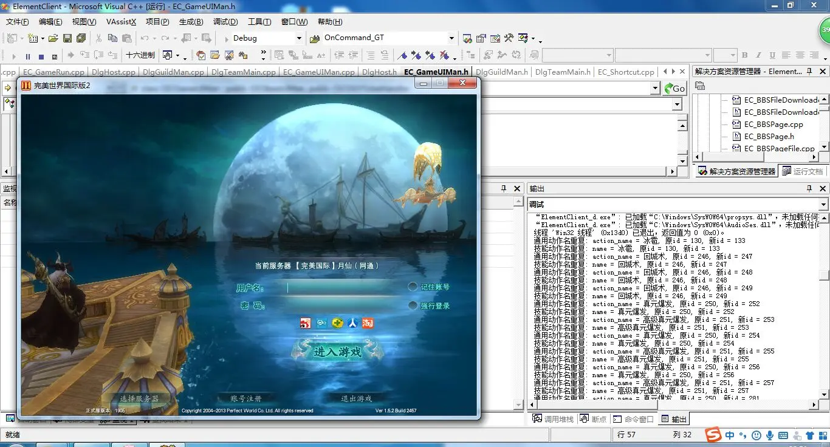Click the 进入游戏 enter game button

[338, 351]
